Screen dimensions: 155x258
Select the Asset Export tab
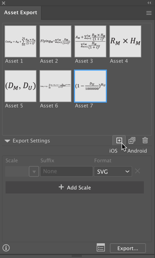point(20,12)
